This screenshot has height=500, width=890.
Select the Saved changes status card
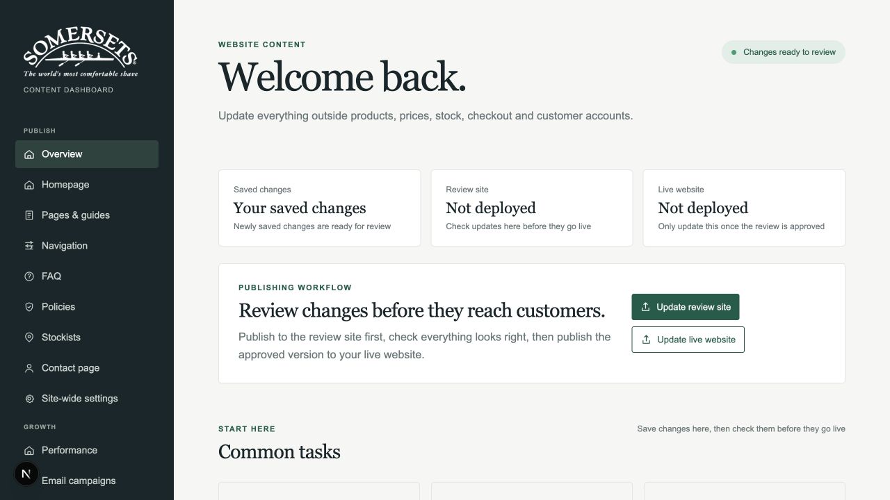click(x=320, y=208)
